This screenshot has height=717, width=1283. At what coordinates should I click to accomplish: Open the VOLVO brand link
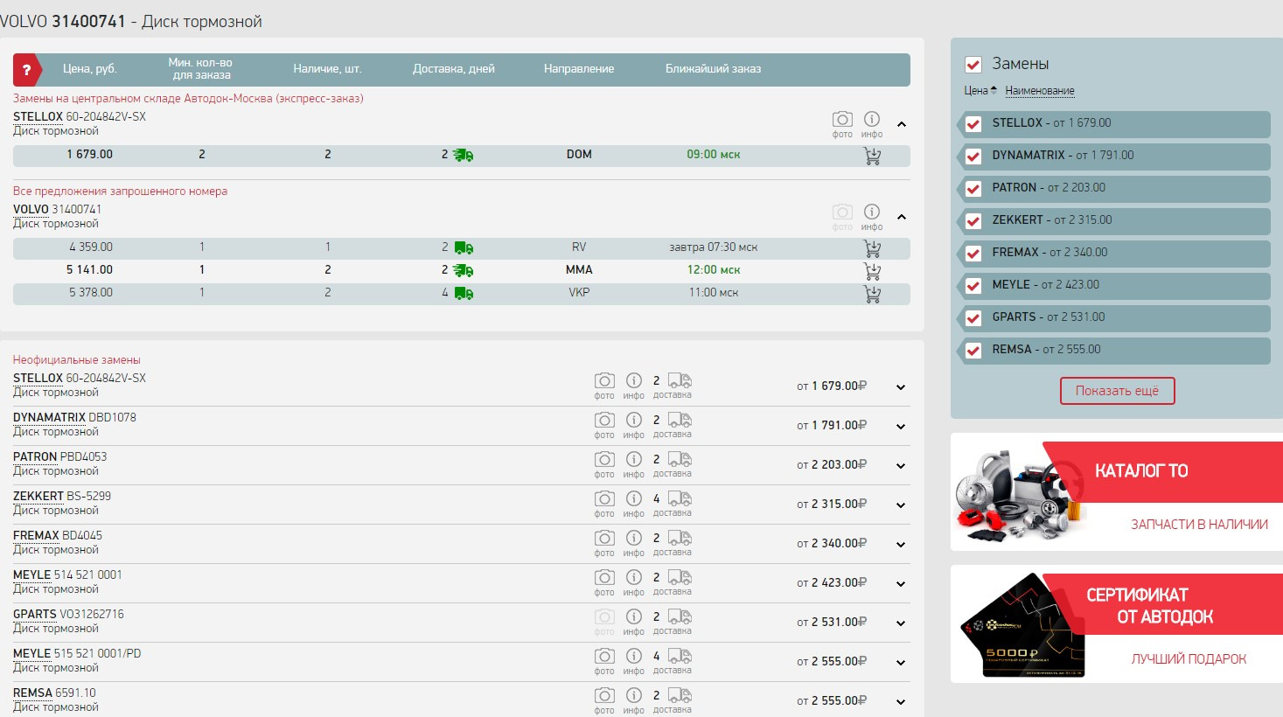[x=31, y=209]
